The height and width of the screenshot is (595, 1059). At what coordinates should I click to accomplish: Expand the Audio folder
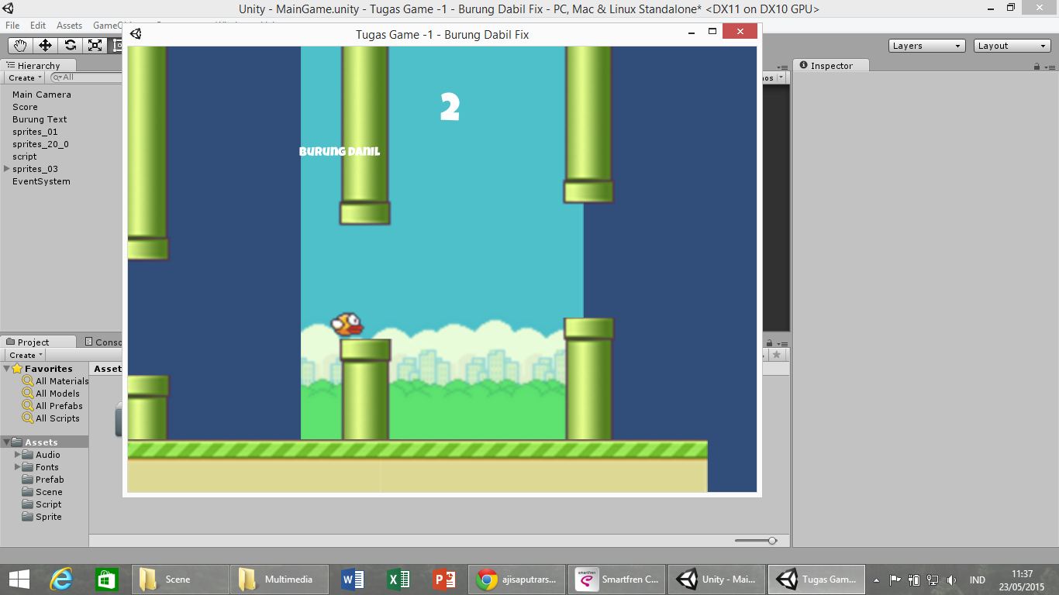(18, 455)
